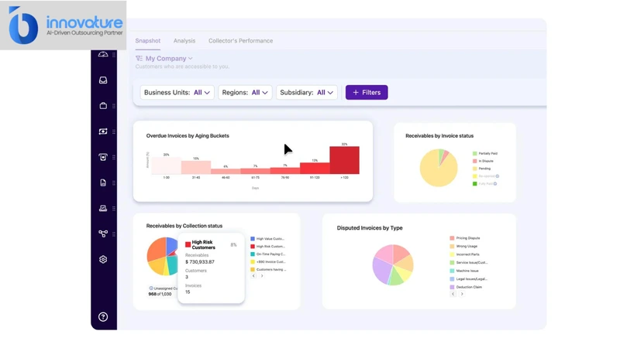Click drag handle beside the briefcase icon
Screen dimensions: 620x348
[114, 106]
